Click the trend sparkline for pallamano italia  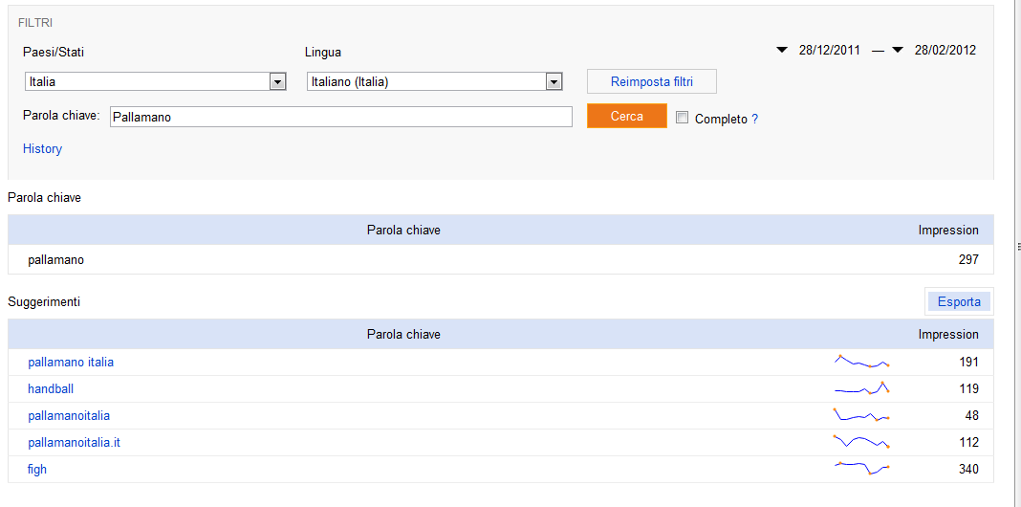[862, 361]
